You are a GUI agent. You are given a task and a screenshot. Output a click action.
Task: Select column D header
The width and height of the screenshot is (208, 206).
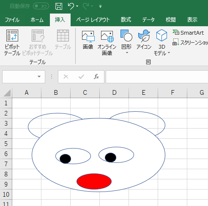pyautogui.click(x=114, y=93)
